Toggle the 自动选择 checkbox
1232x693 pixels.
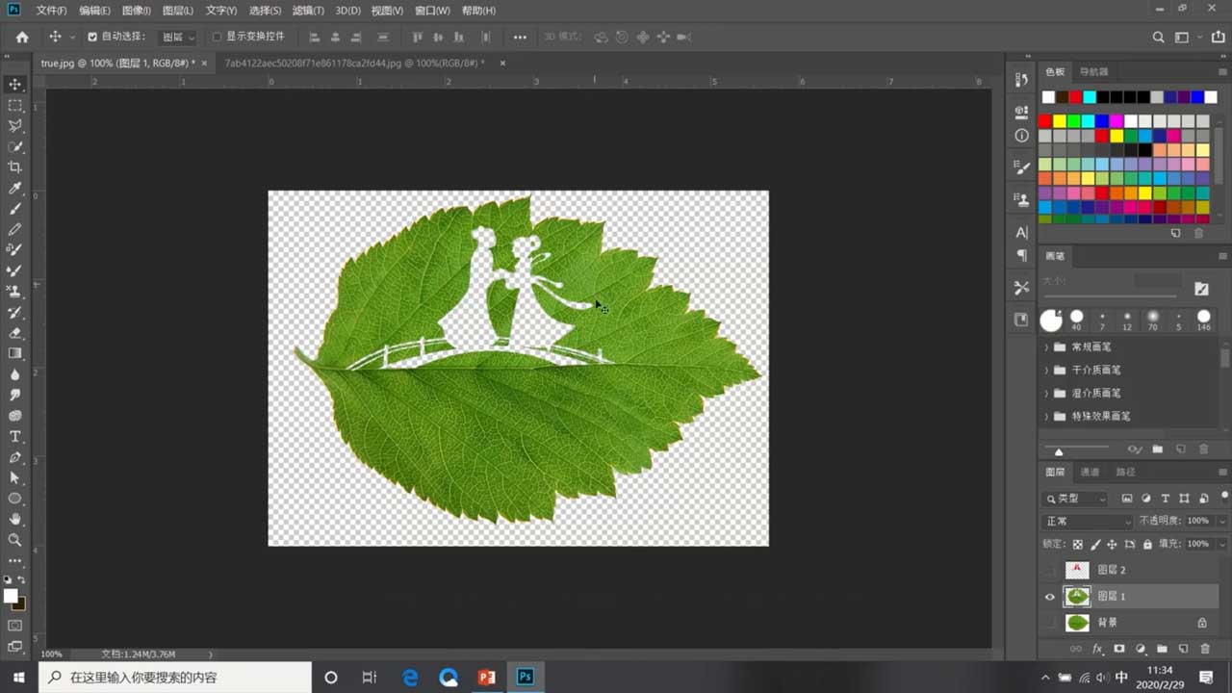[92, 38]
